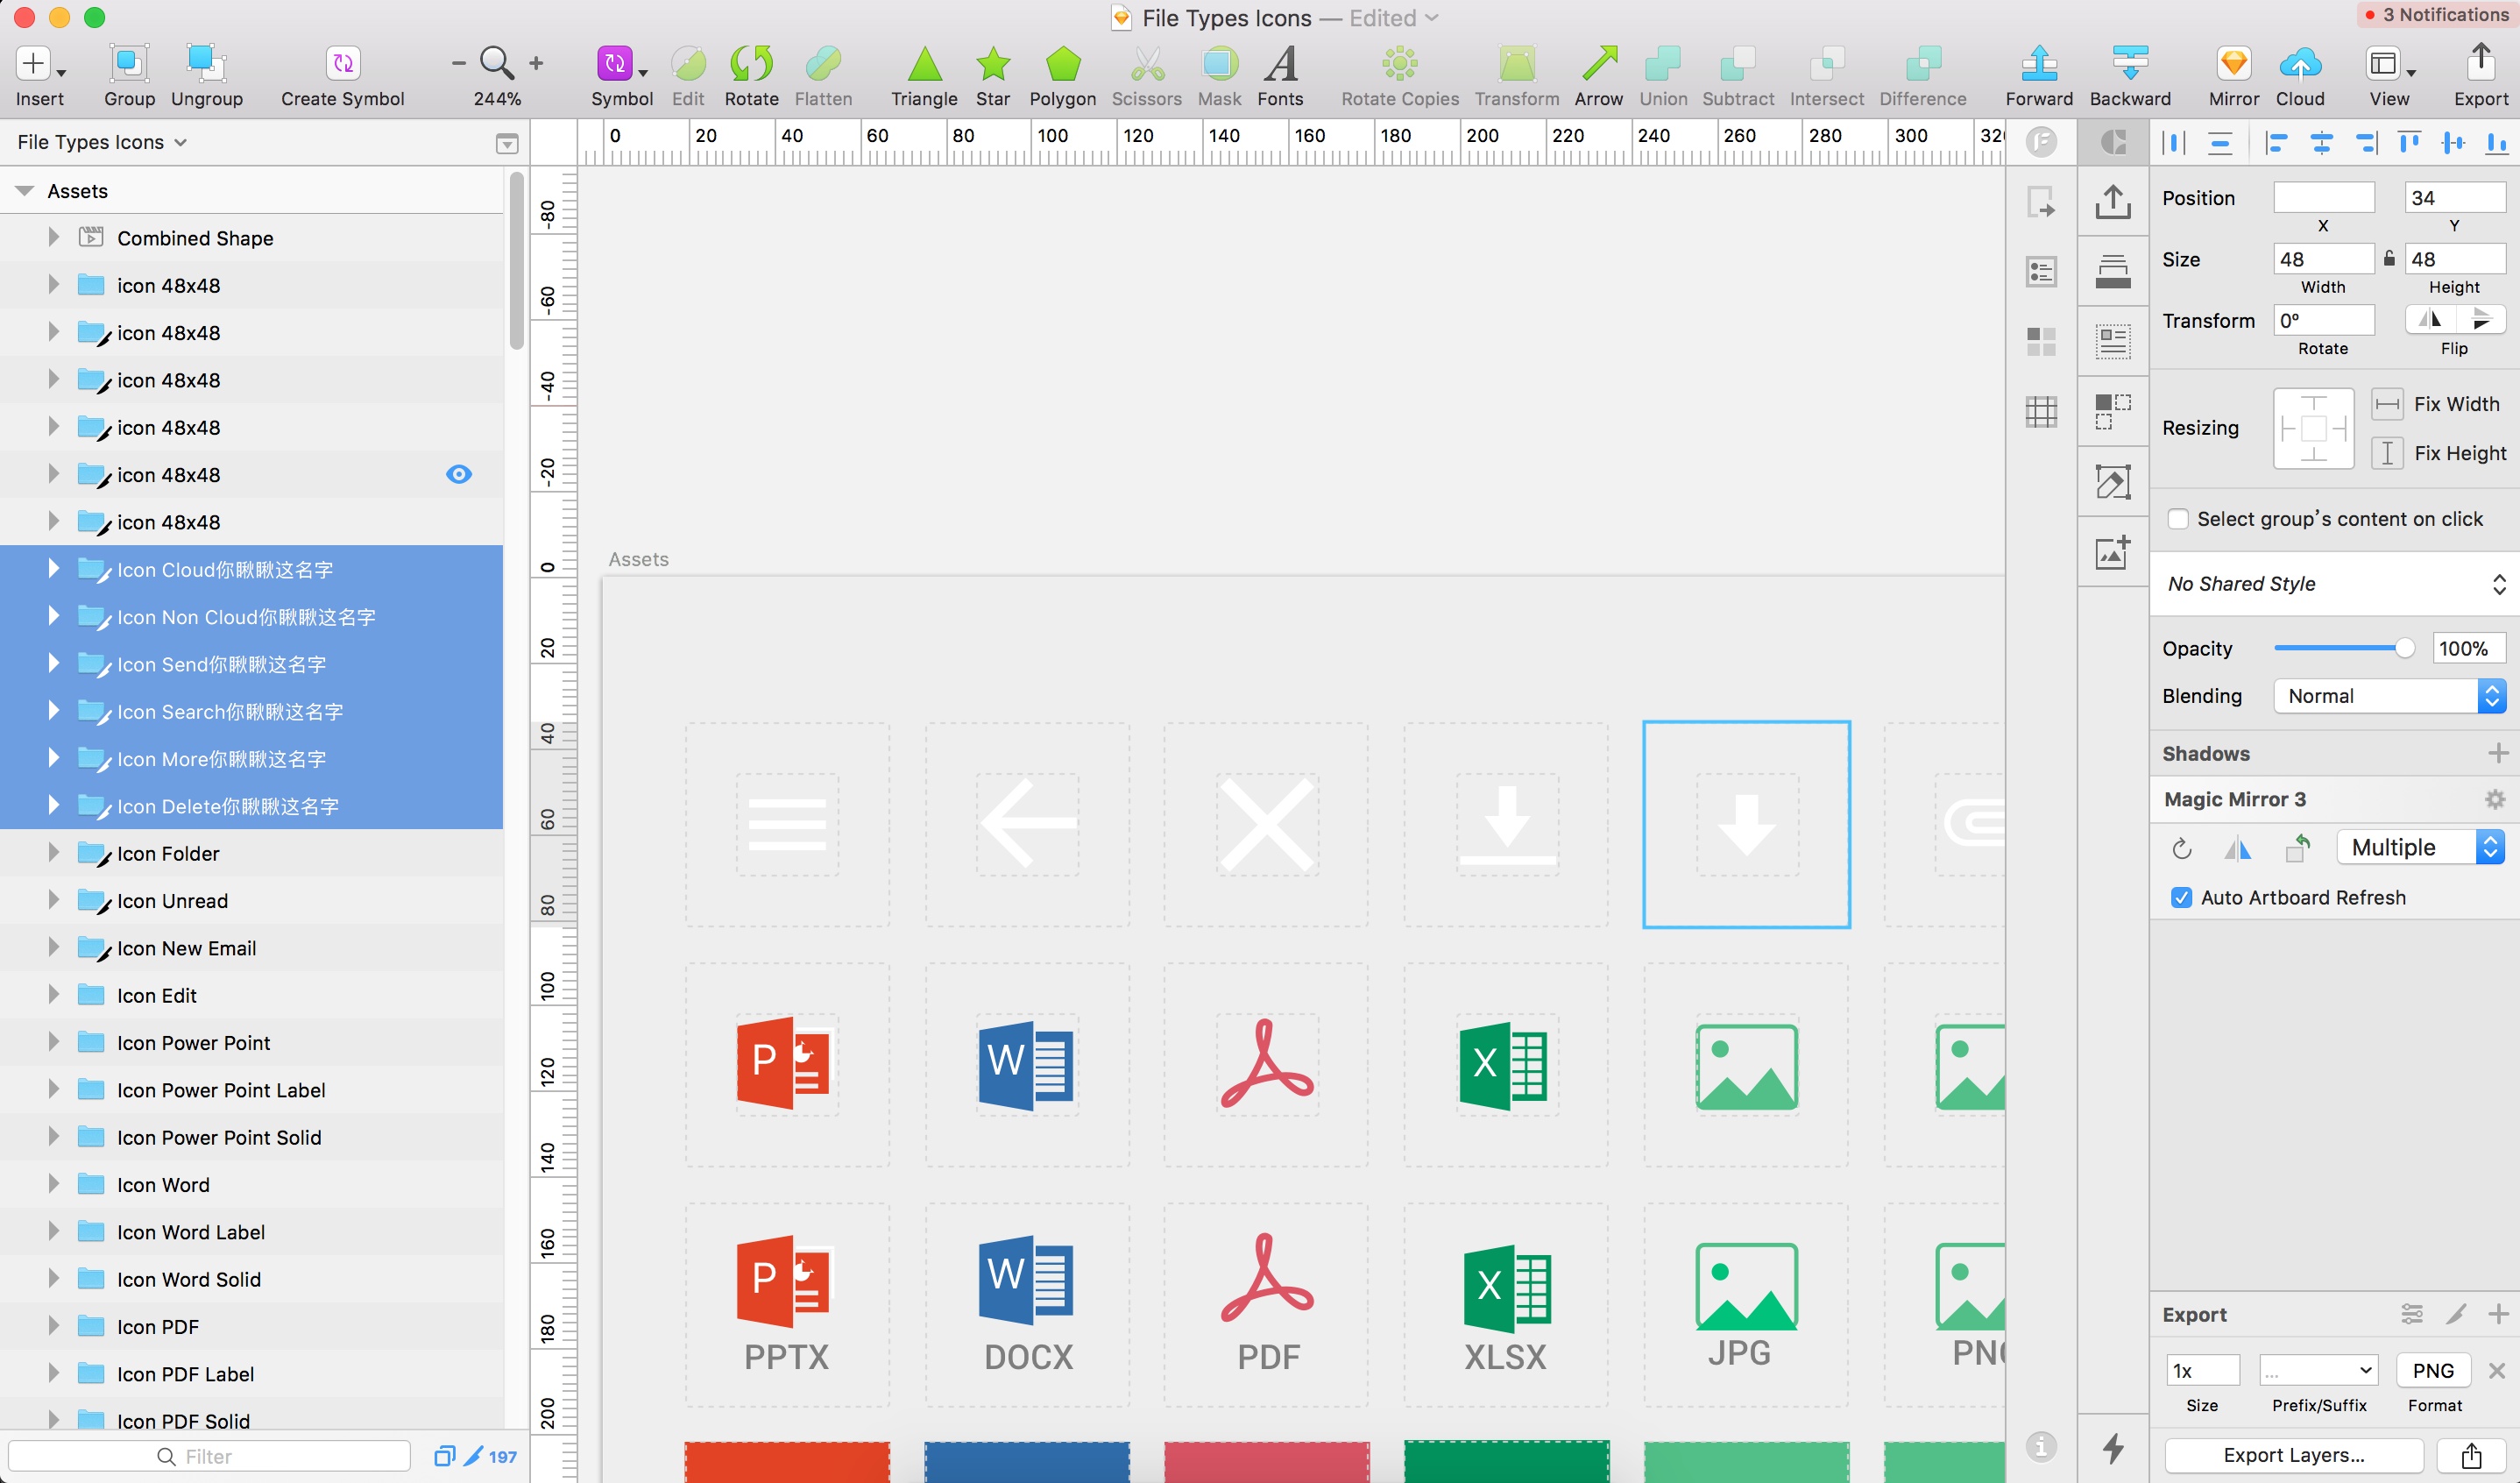Flip layer vertically
2520x1483 pixels.
(x=2481, y=320)
